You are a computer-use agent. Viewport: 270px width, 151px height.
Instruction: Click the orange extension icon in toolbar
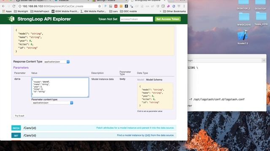[x=121, y=6]
